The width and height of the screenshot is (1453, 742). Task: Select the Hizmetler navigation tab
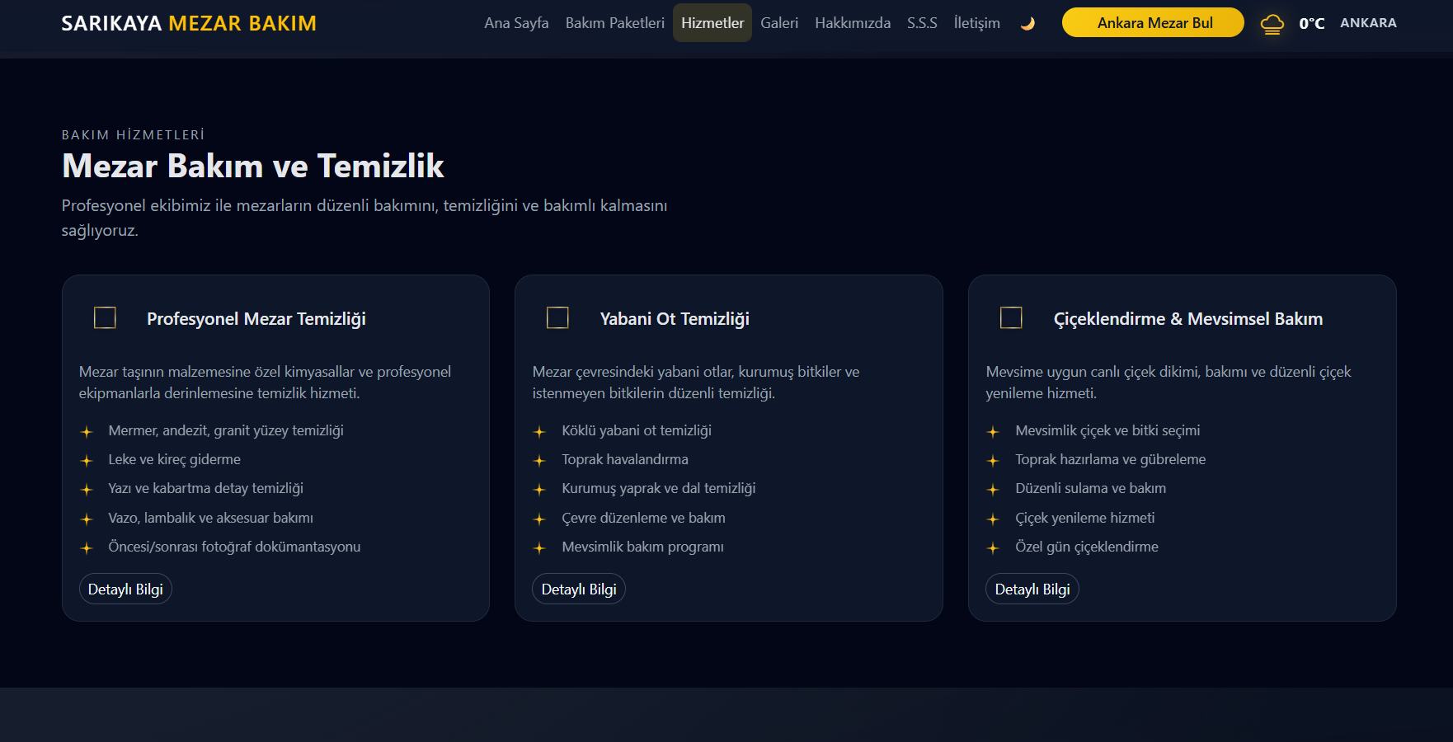pyautogui.click(x=712, y=23)
